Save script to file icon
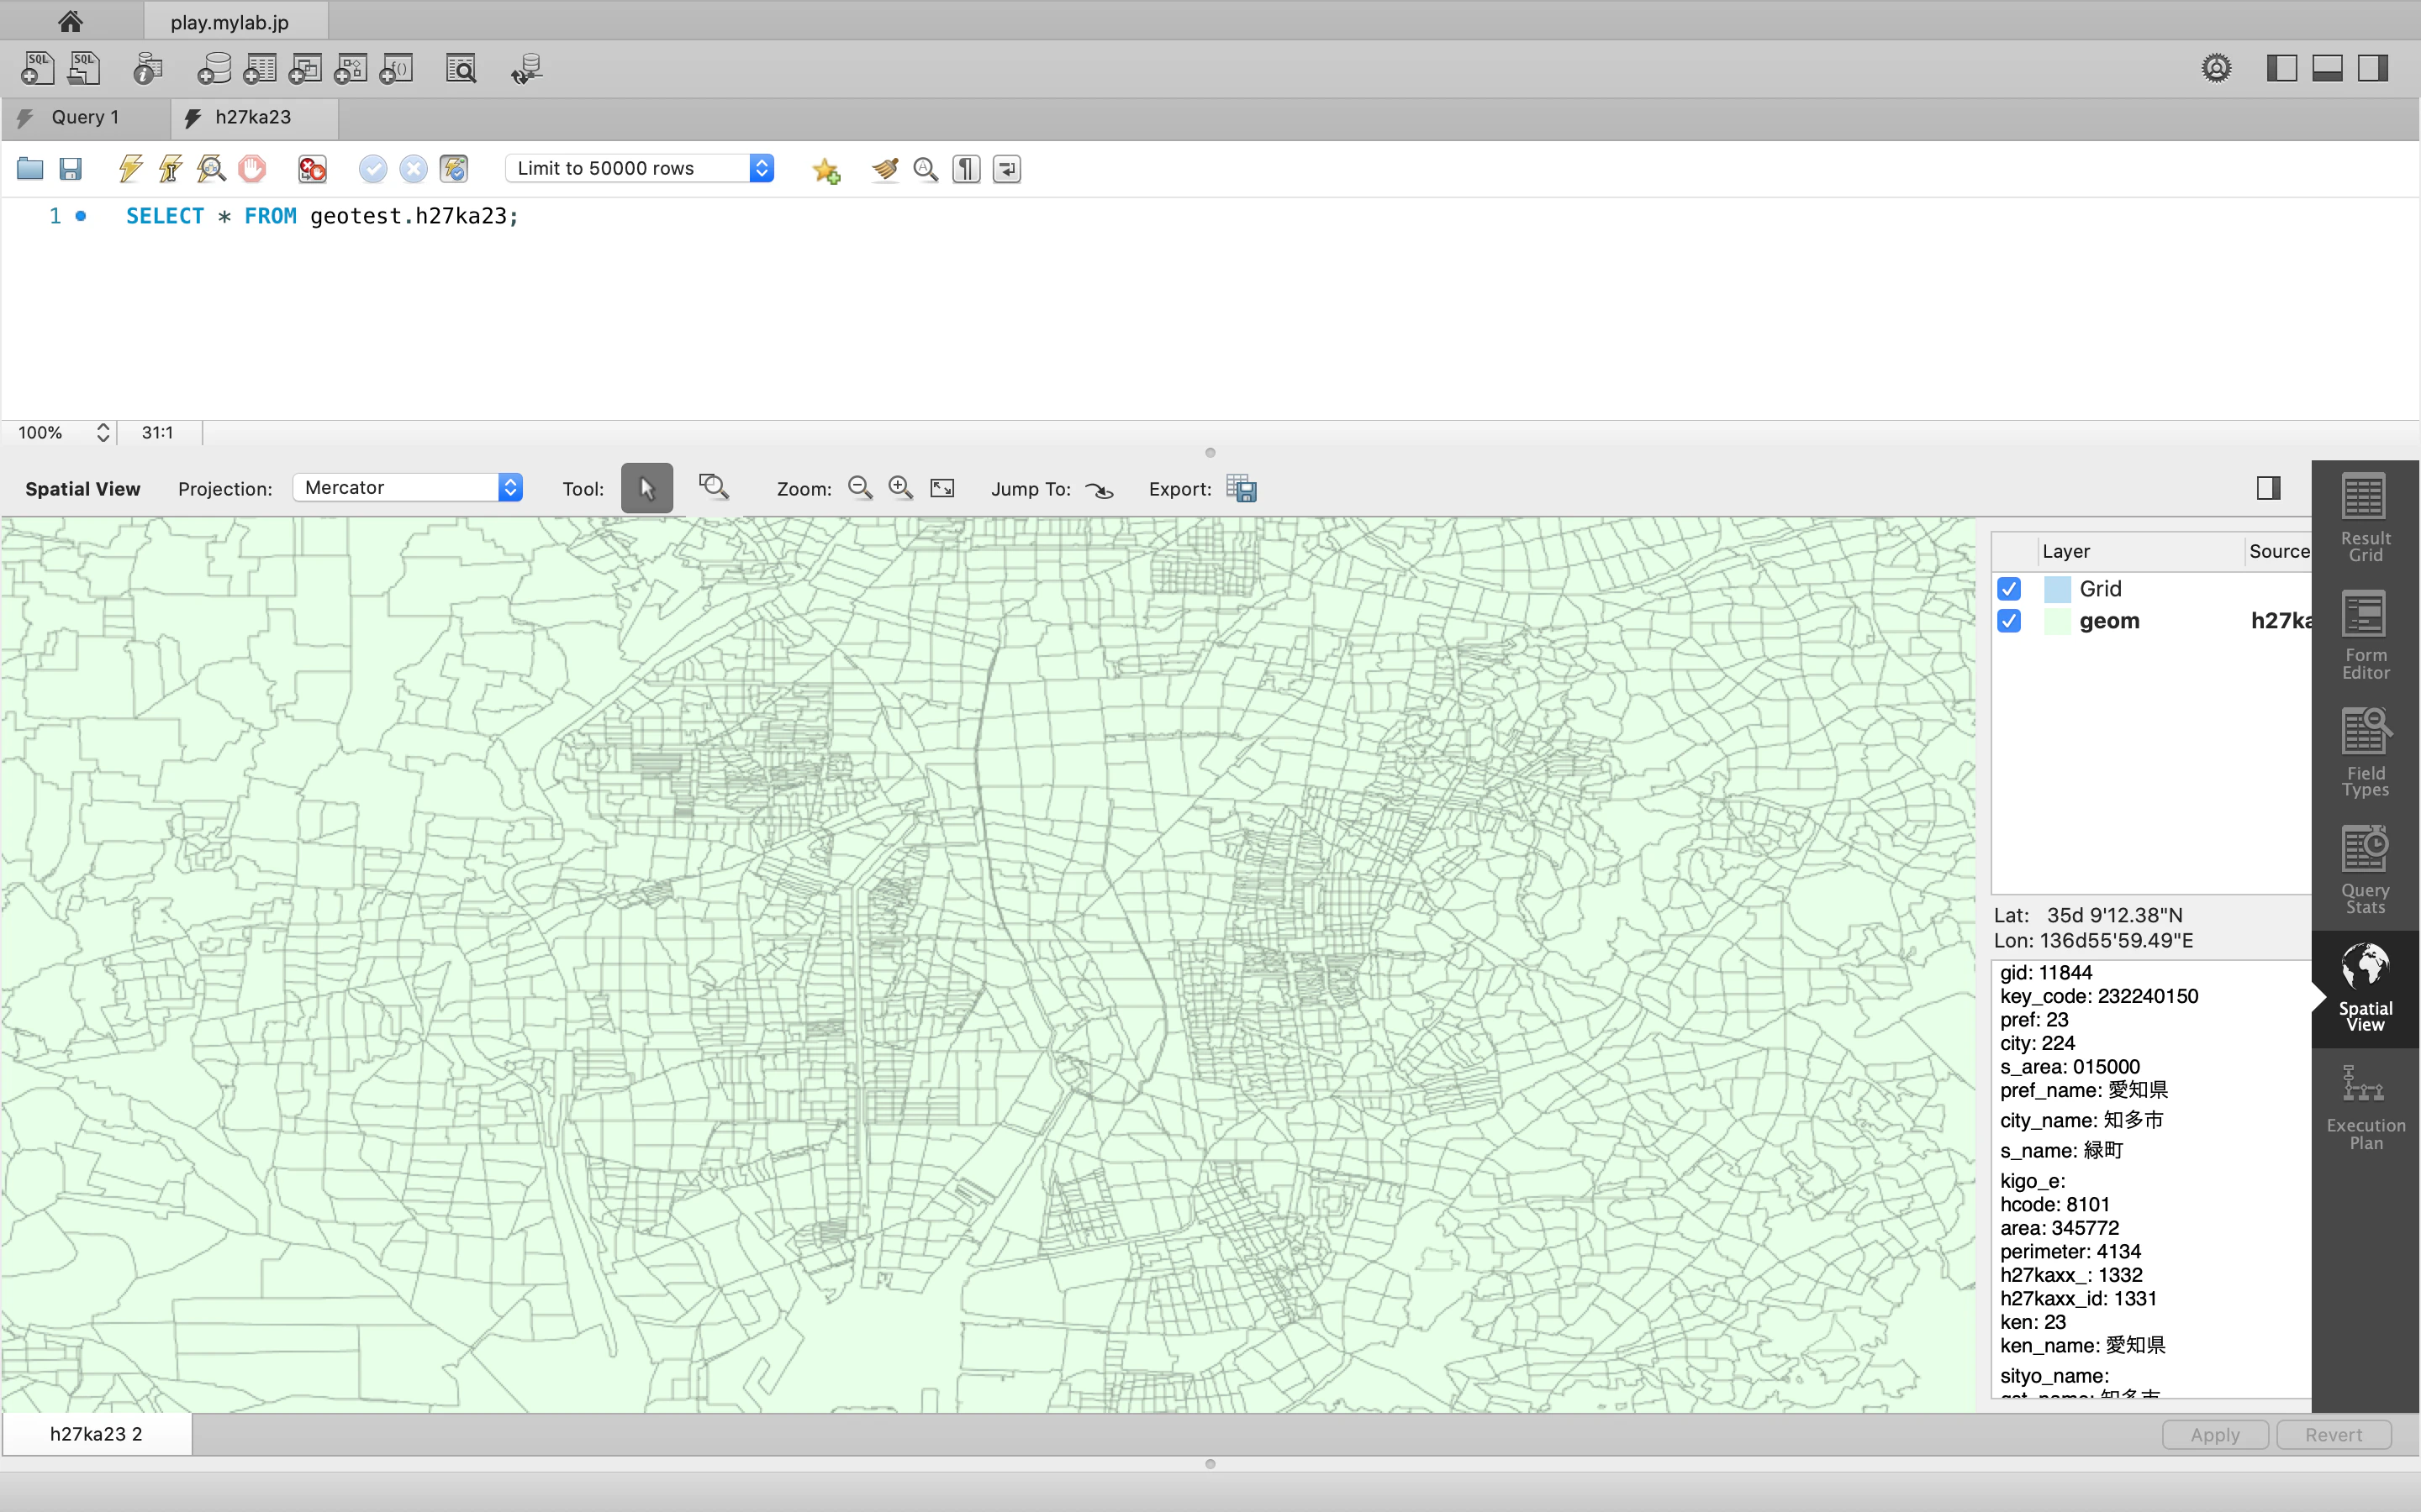The image size is (2421, 1512). click(70, 168)
